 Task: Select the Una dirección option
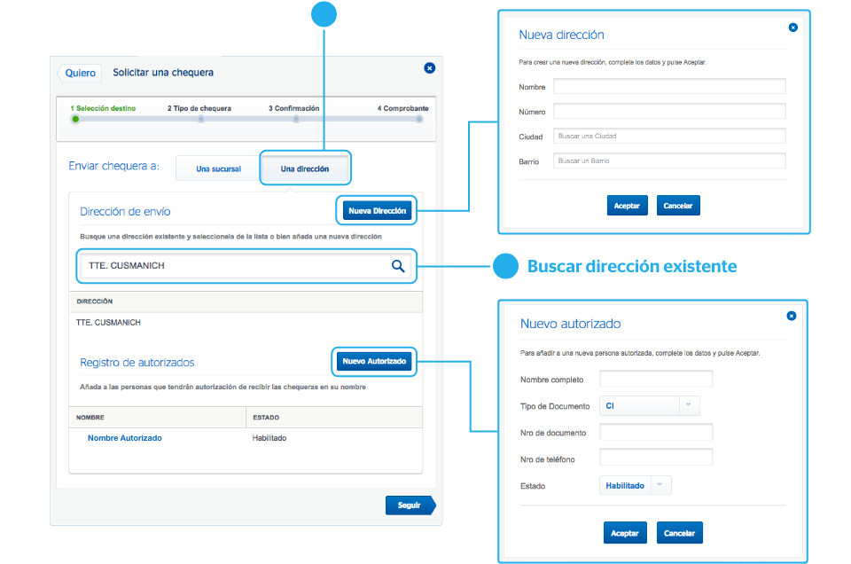tap(304, 168)
